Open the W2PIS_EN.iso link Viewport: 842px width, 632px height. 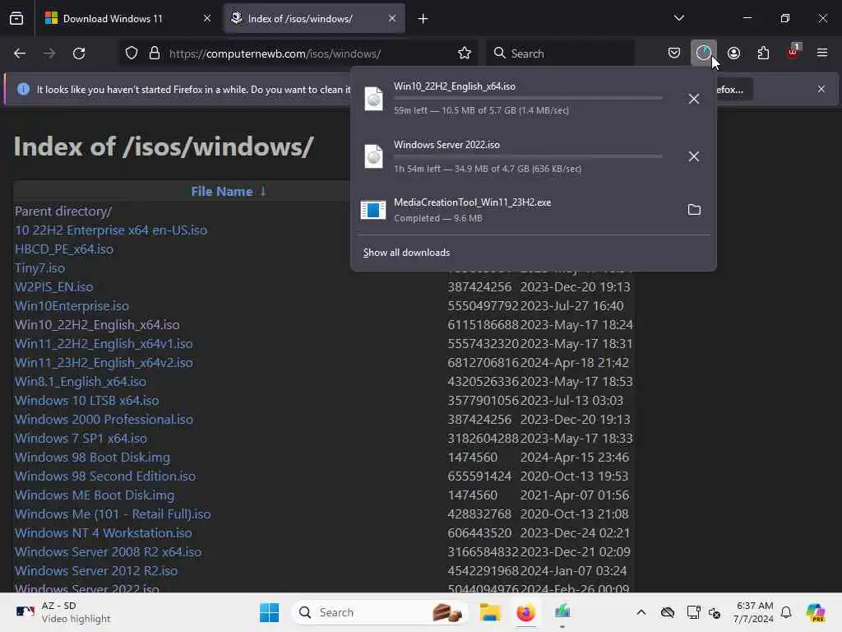(x=53, y=287)
